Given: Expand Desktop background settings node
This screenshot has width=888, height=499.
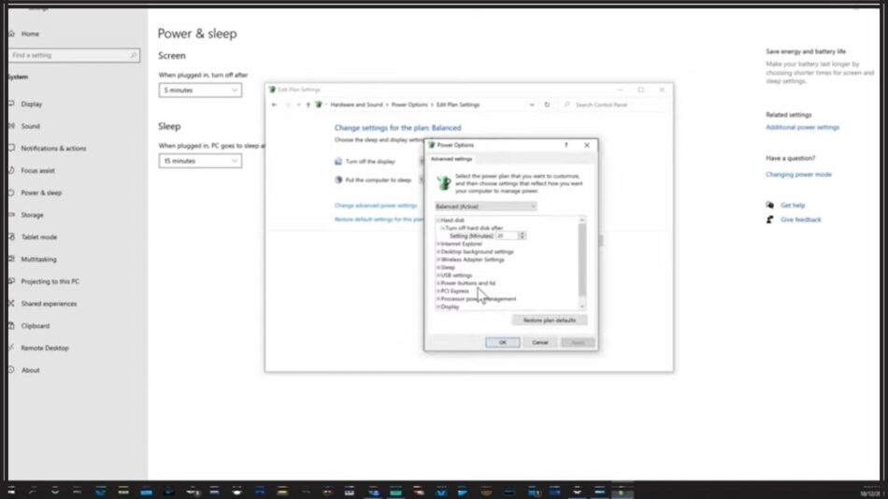Looking at the screenshot, I should coord(438,251).
